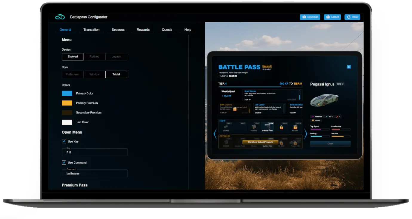Click the left arrow in the rewards carousel
Image resolution: width=412 pixels, height=219 pixels.
tap(215, 134)
